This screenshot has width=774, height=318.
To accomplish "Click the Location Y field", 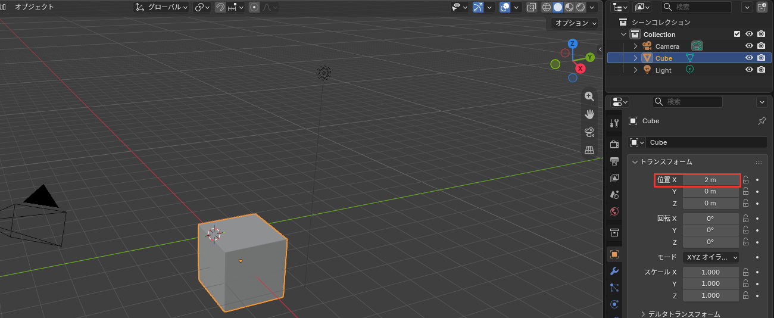I will point(711,191).
